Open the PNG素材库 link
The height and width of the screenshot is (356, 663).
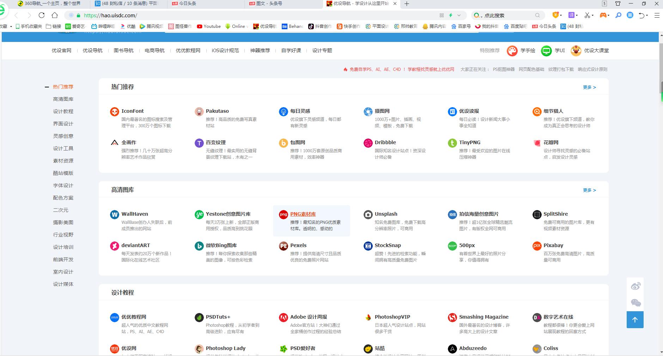click(x=303, y=214)
